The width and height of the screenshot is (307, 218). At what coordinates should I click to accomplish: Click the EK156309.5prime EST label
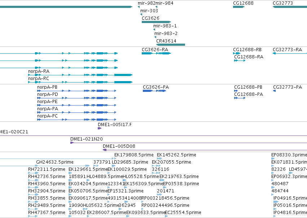[x=144, y=184]
